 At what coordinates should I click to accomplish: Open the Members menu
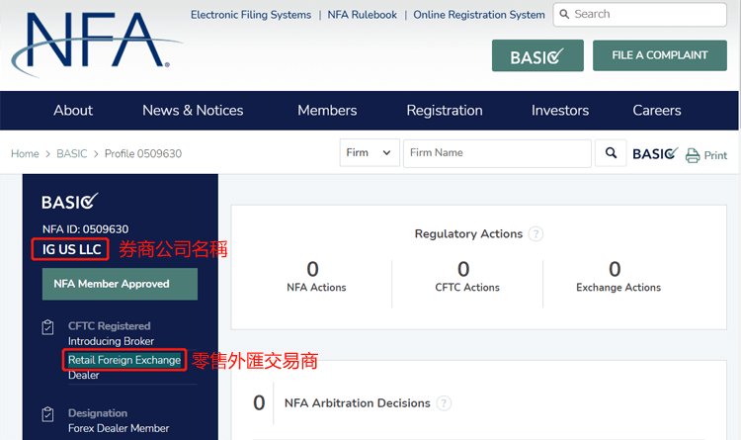coord(327,110)
